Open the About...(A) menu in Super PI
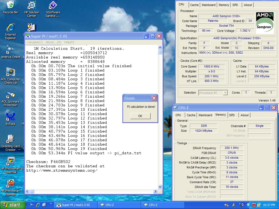The image size is (279, 209). click(53, 42)
